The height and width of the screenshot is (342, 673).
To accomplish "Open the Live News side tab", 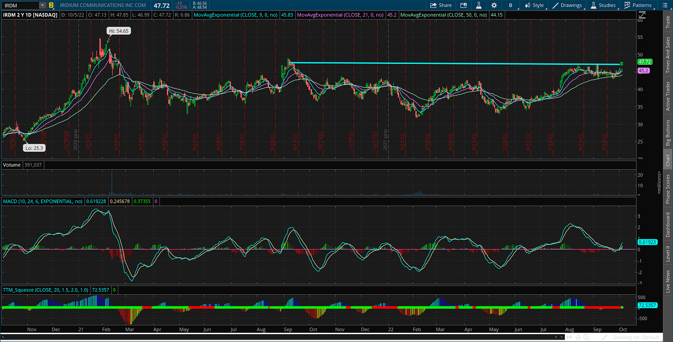I will click(x=667, y=282).
